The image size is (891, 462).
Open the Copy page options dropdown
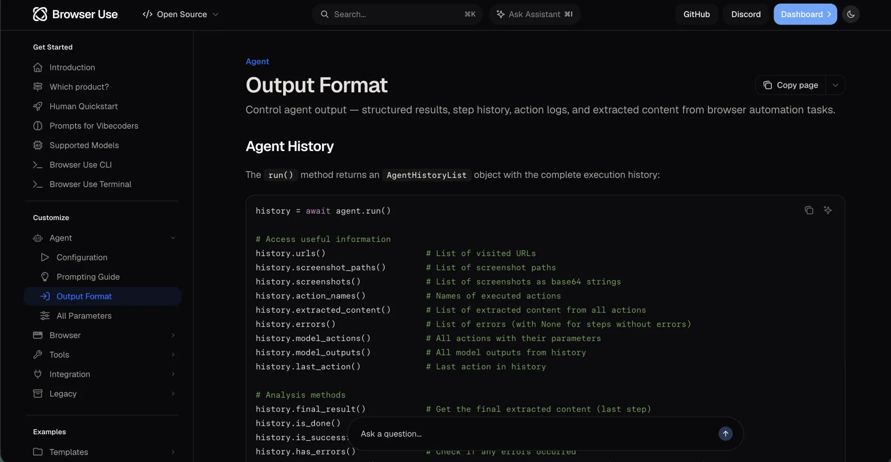(x=835, y=85)
